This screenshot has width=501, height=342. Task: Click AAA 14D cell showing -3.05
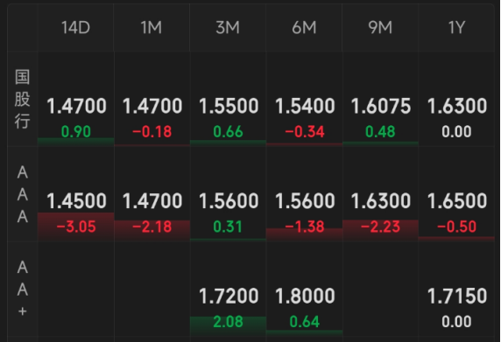tap(75, 194)
